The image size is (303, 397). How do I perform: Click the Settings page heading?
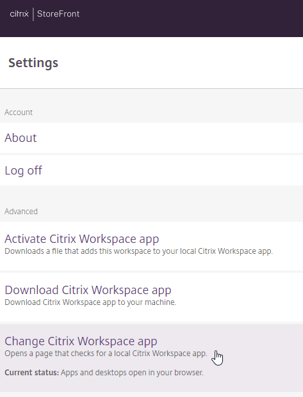tap(33, 63)
